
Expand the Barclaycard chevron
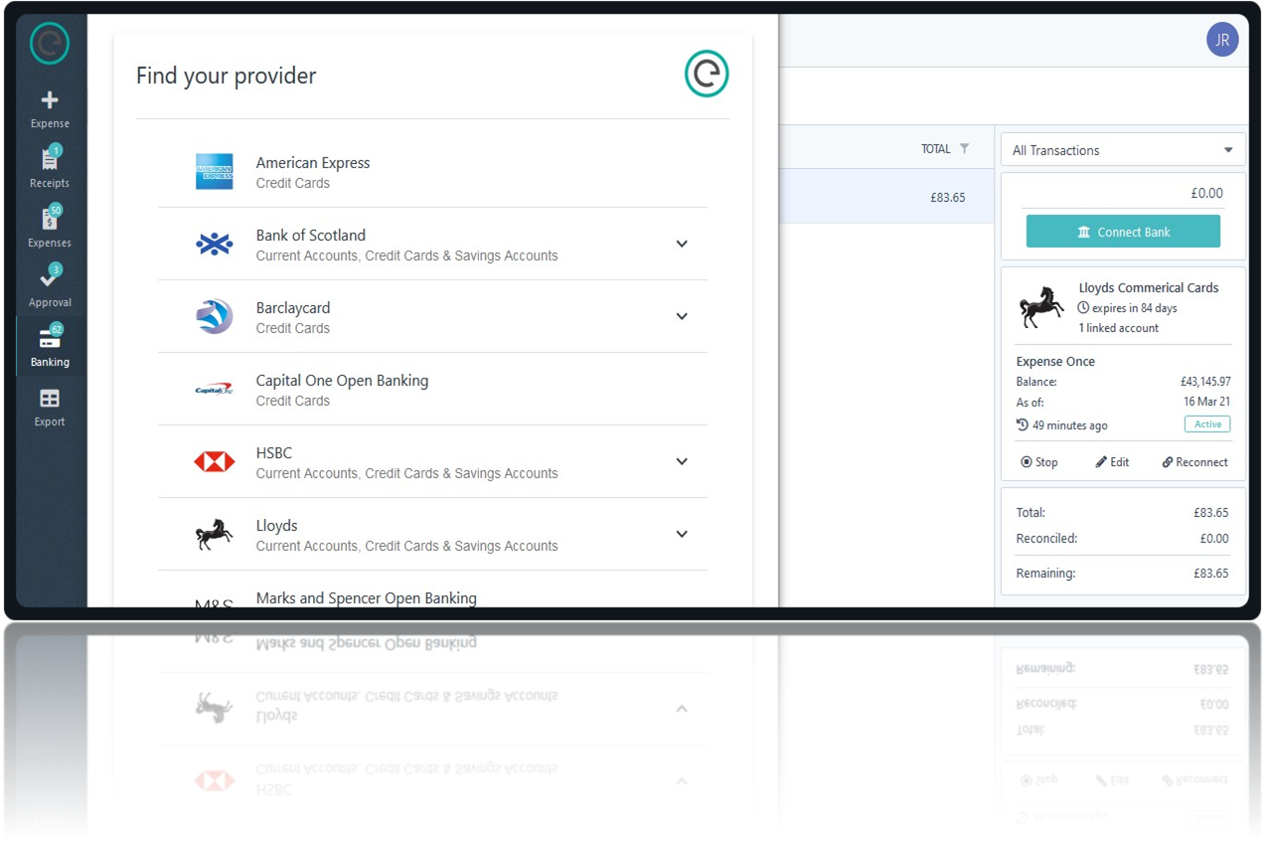pyautogui.click(x=682, y=316)
